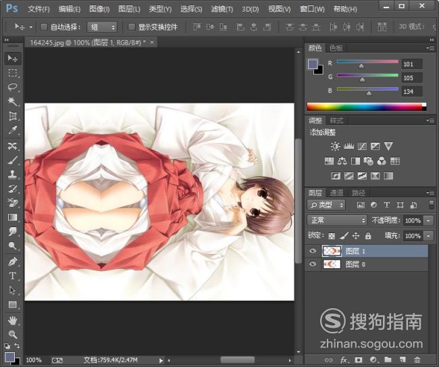Click foreground color swatch in toolbox
The image size is (439, 367).
[9, 357]
